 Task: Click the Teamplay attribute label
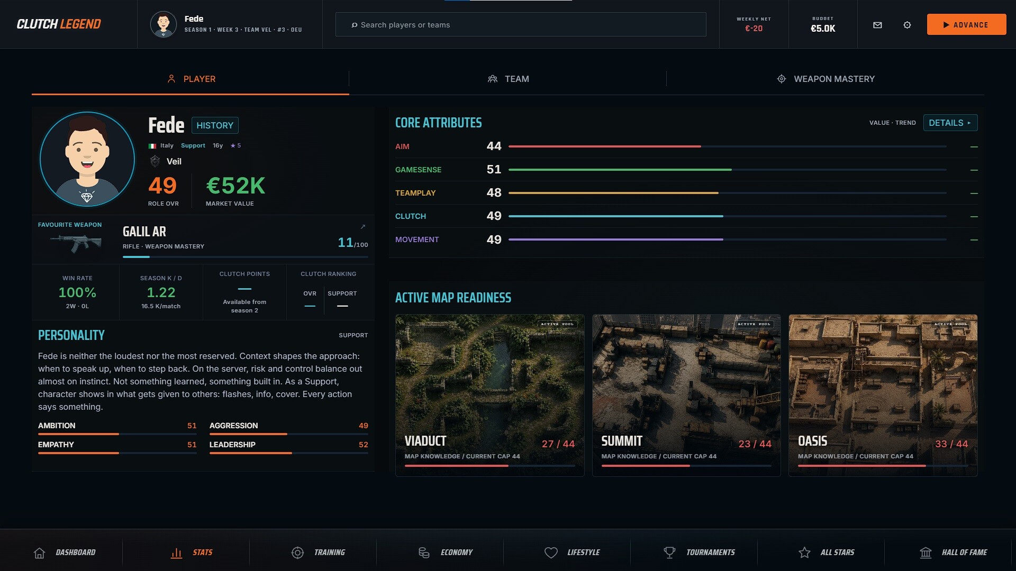pyautogui.click(x=415, y=193)
